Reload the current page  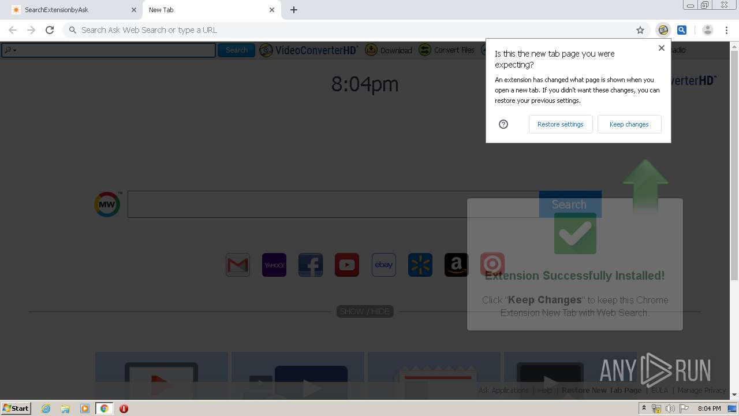(x=50, y=30)
